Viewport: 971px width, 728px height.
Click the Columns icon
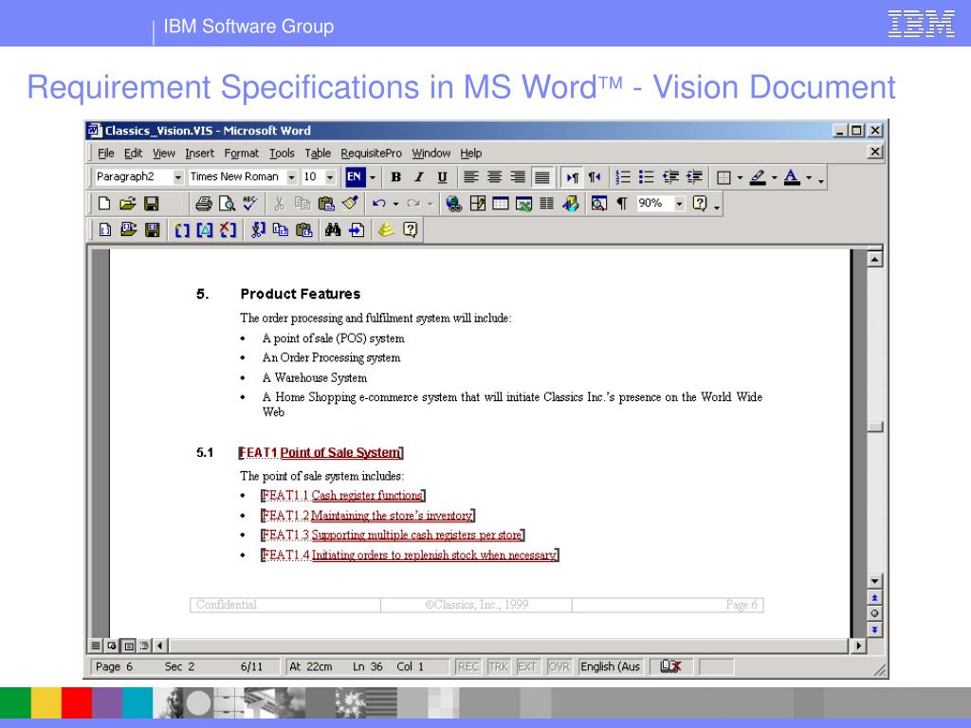(x=547, y=204)
